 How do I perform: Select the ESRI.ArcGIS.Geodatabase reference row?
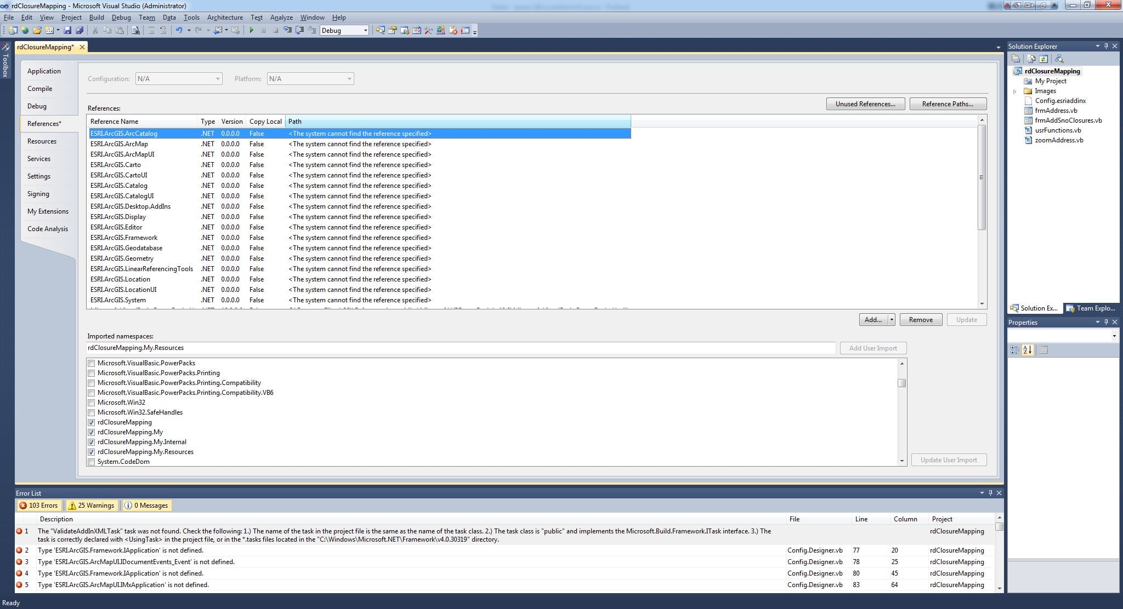(360, 248)
